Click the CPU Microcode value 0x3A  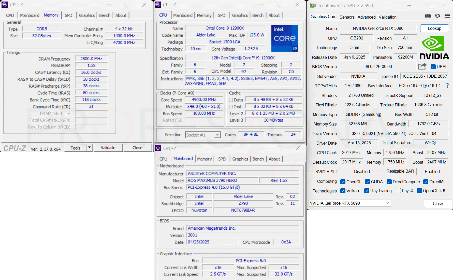[x=286, y=242]
